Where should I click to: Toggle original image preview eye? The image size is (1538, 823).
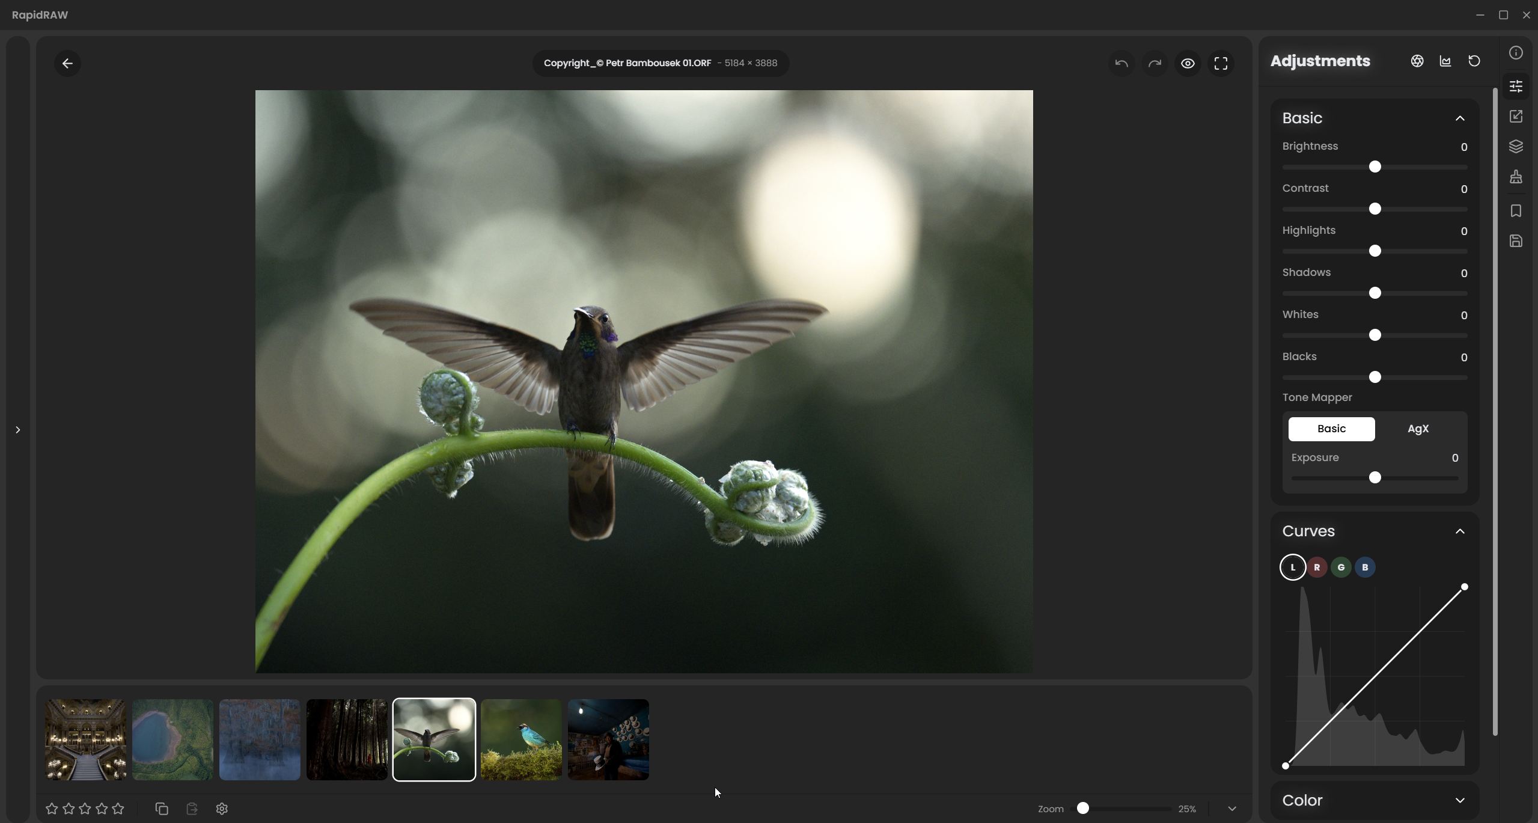tap(1187, 63)
